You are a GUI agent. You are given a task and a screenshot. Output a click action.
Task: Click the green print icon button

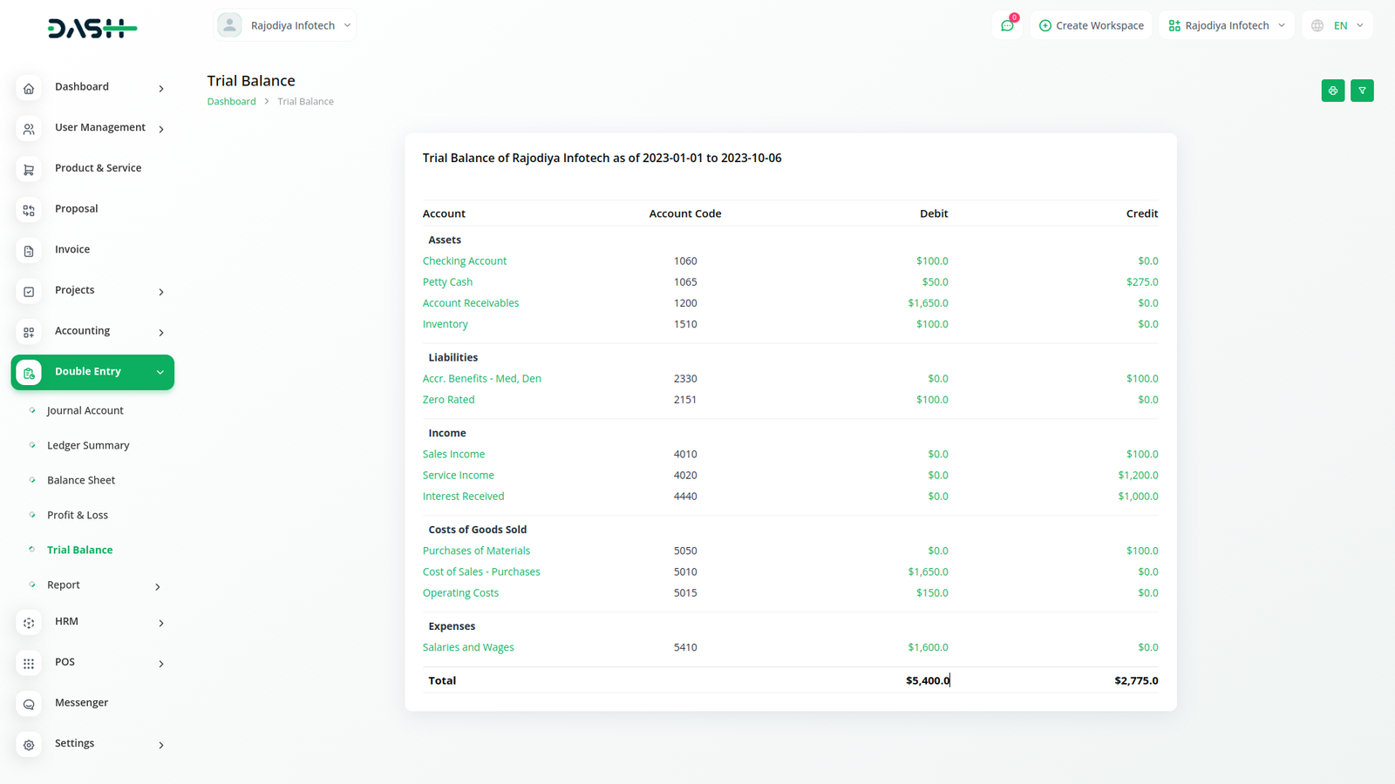[x=1332, y=91]
